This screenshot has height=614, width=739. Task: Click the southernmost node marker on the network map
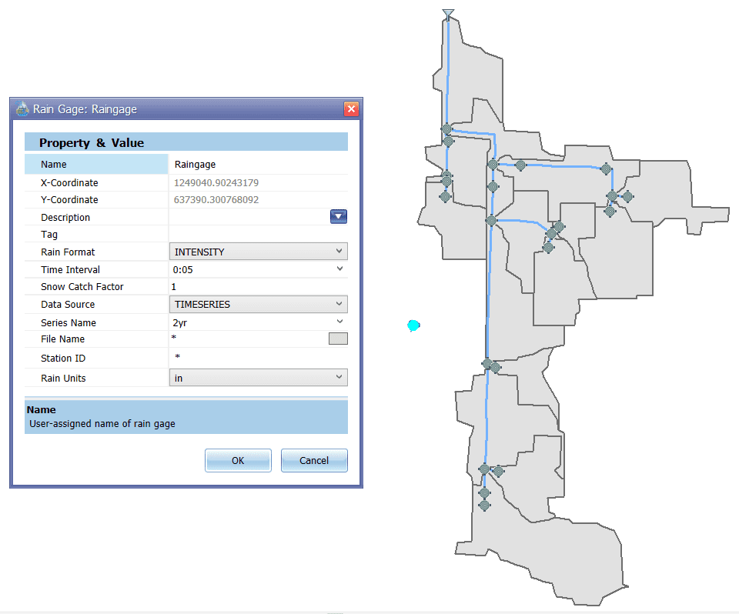click(x=483, y=504)
